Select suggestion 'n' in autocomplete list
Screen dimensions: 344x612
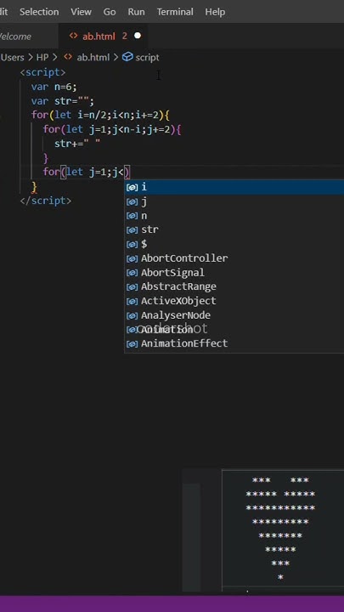234,215
